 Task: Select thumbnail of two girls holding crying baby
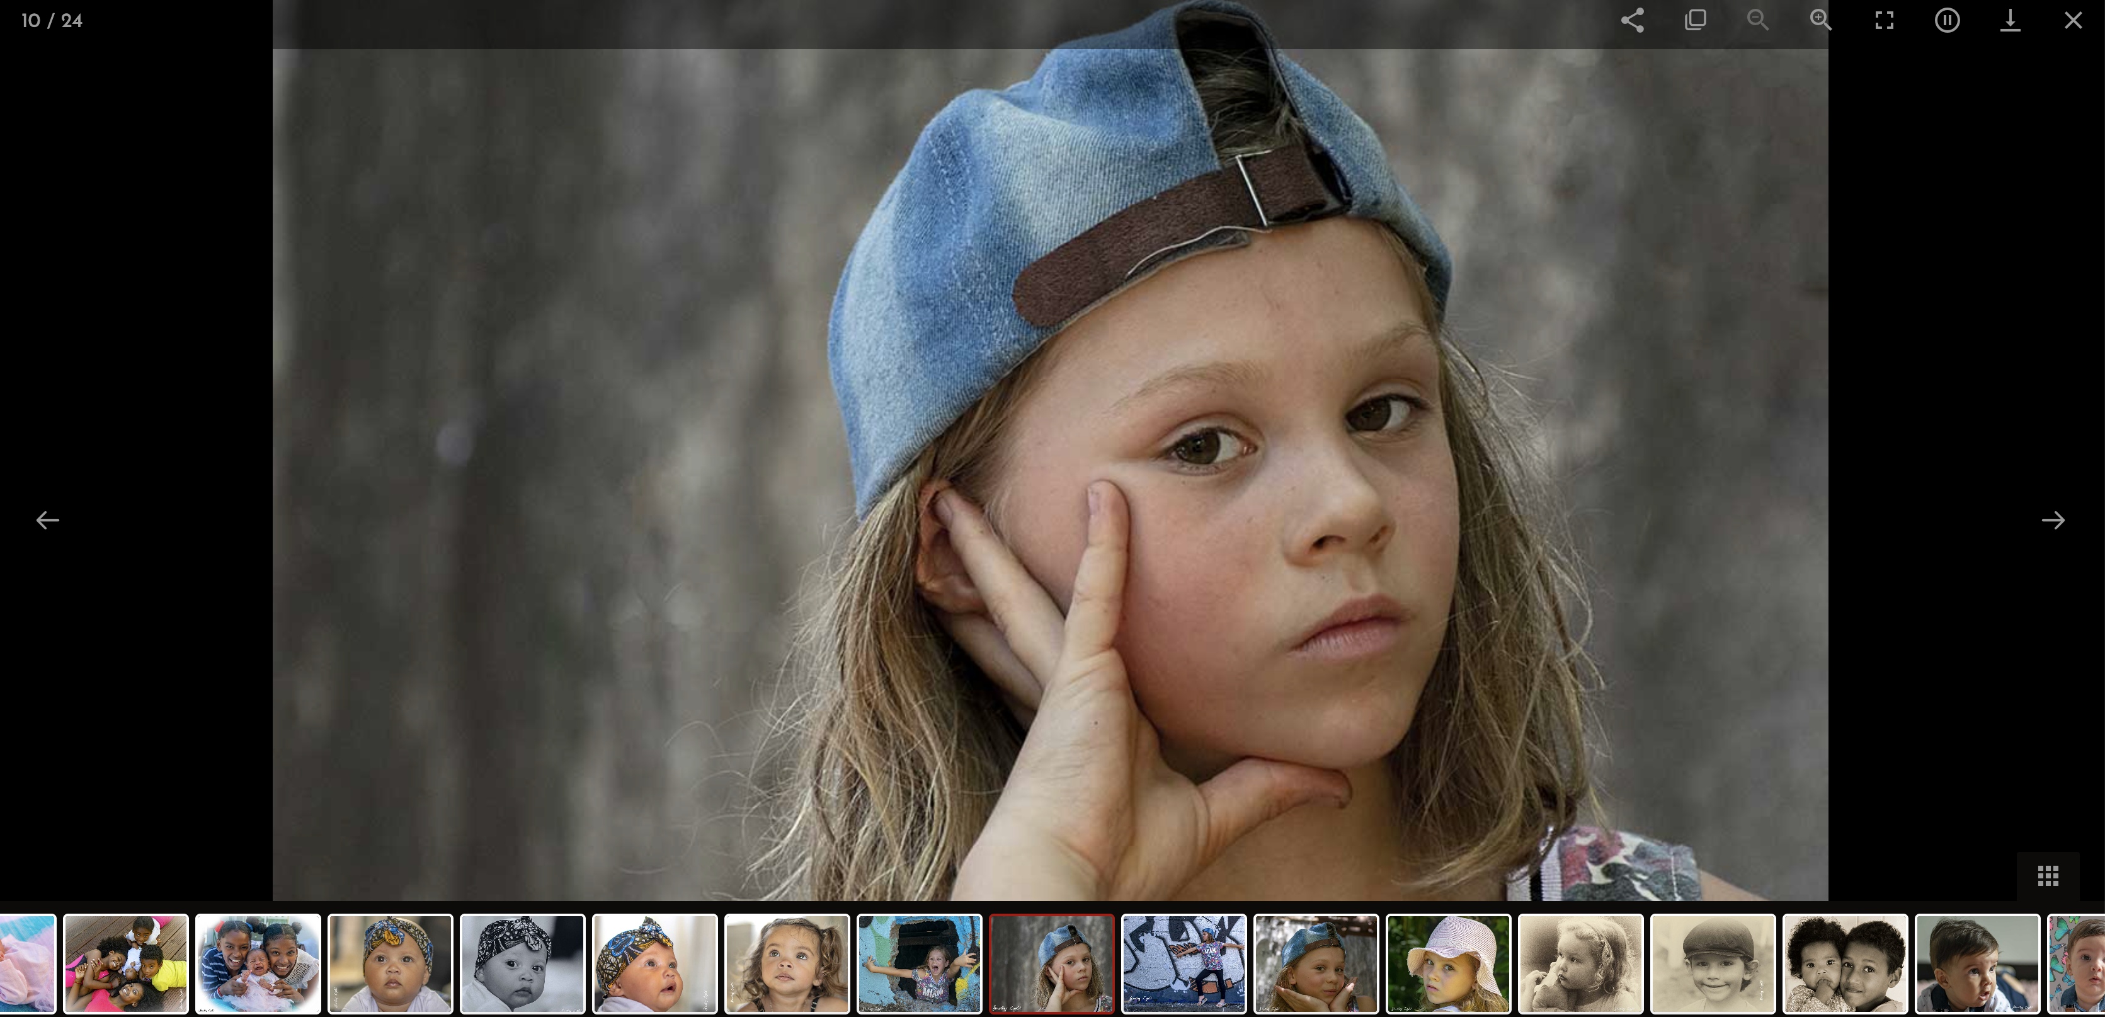pyautogui.click(x=258, y=964)
